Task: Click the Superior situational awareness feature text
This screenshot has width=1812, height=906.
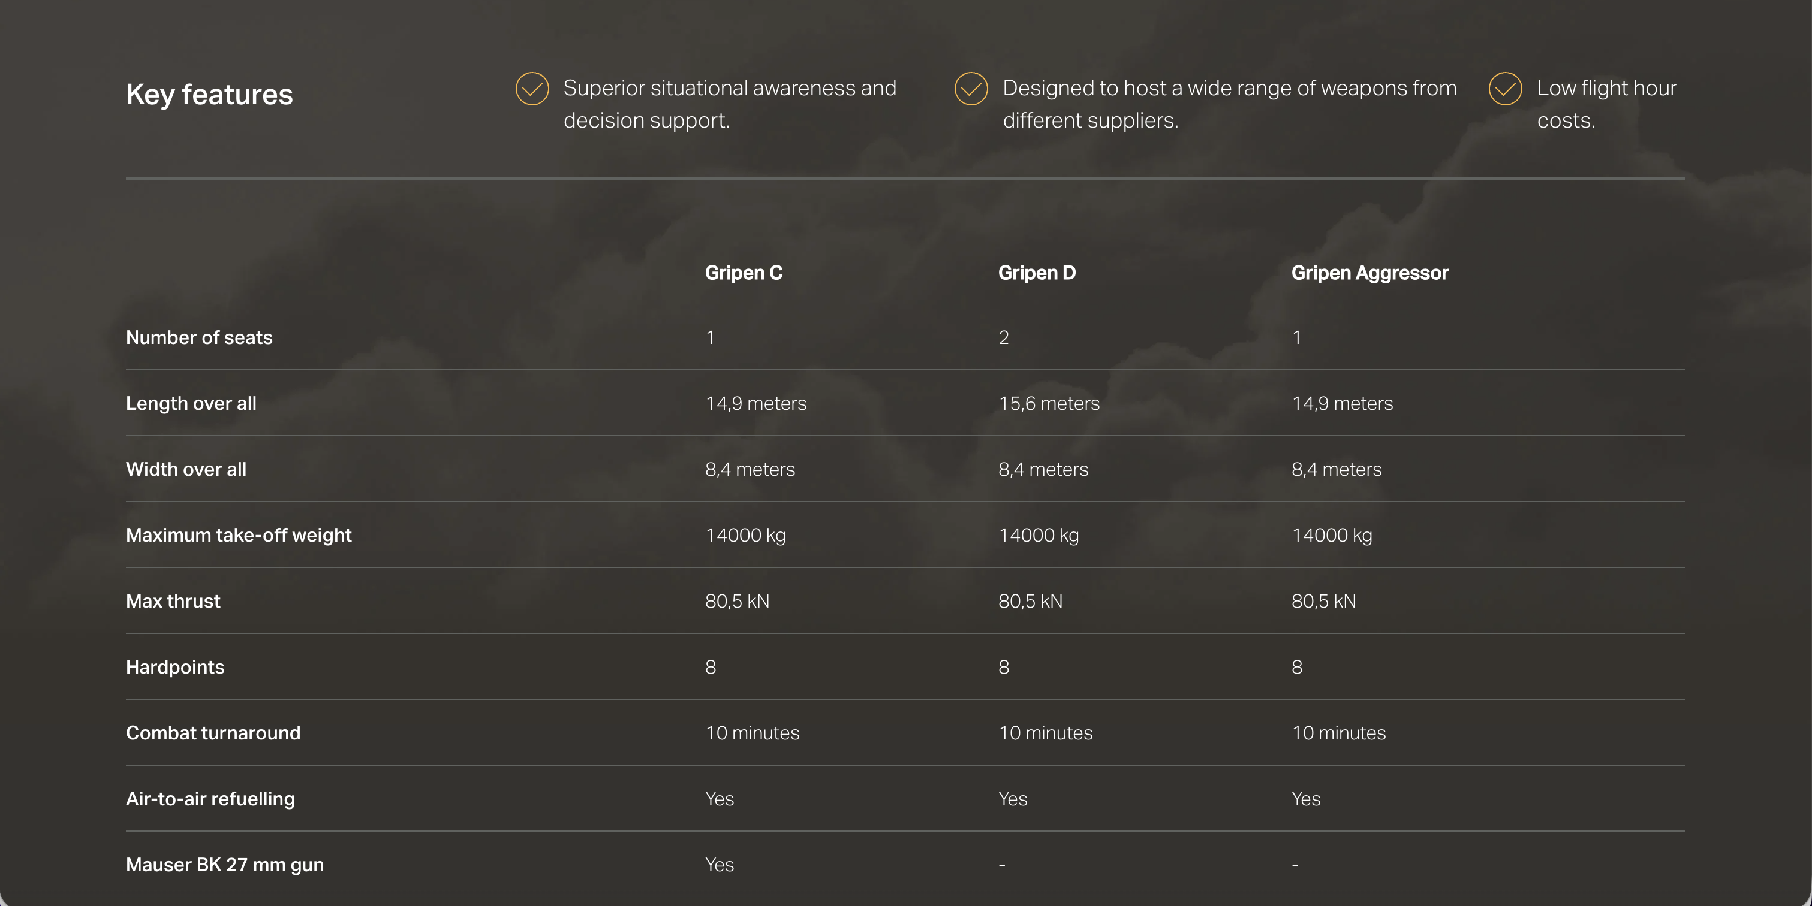Action: (x=730, y=104)
